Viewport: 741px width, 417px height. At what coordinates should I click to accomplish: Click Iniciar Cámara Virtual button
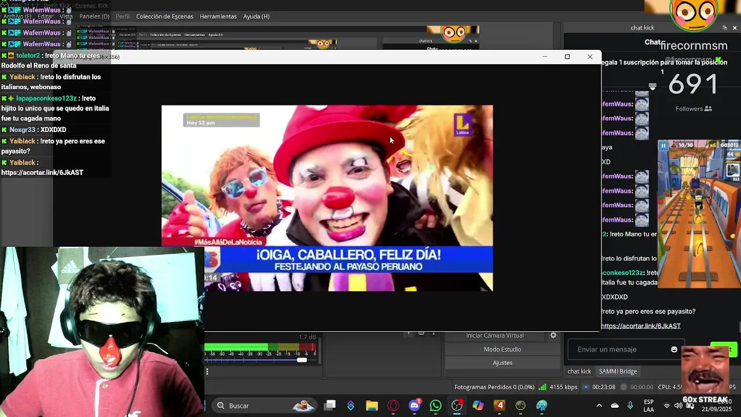(x=494, y=335)
